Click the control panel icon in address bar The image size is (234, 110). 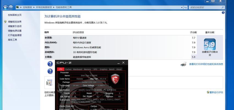click(x=18, y=7)
